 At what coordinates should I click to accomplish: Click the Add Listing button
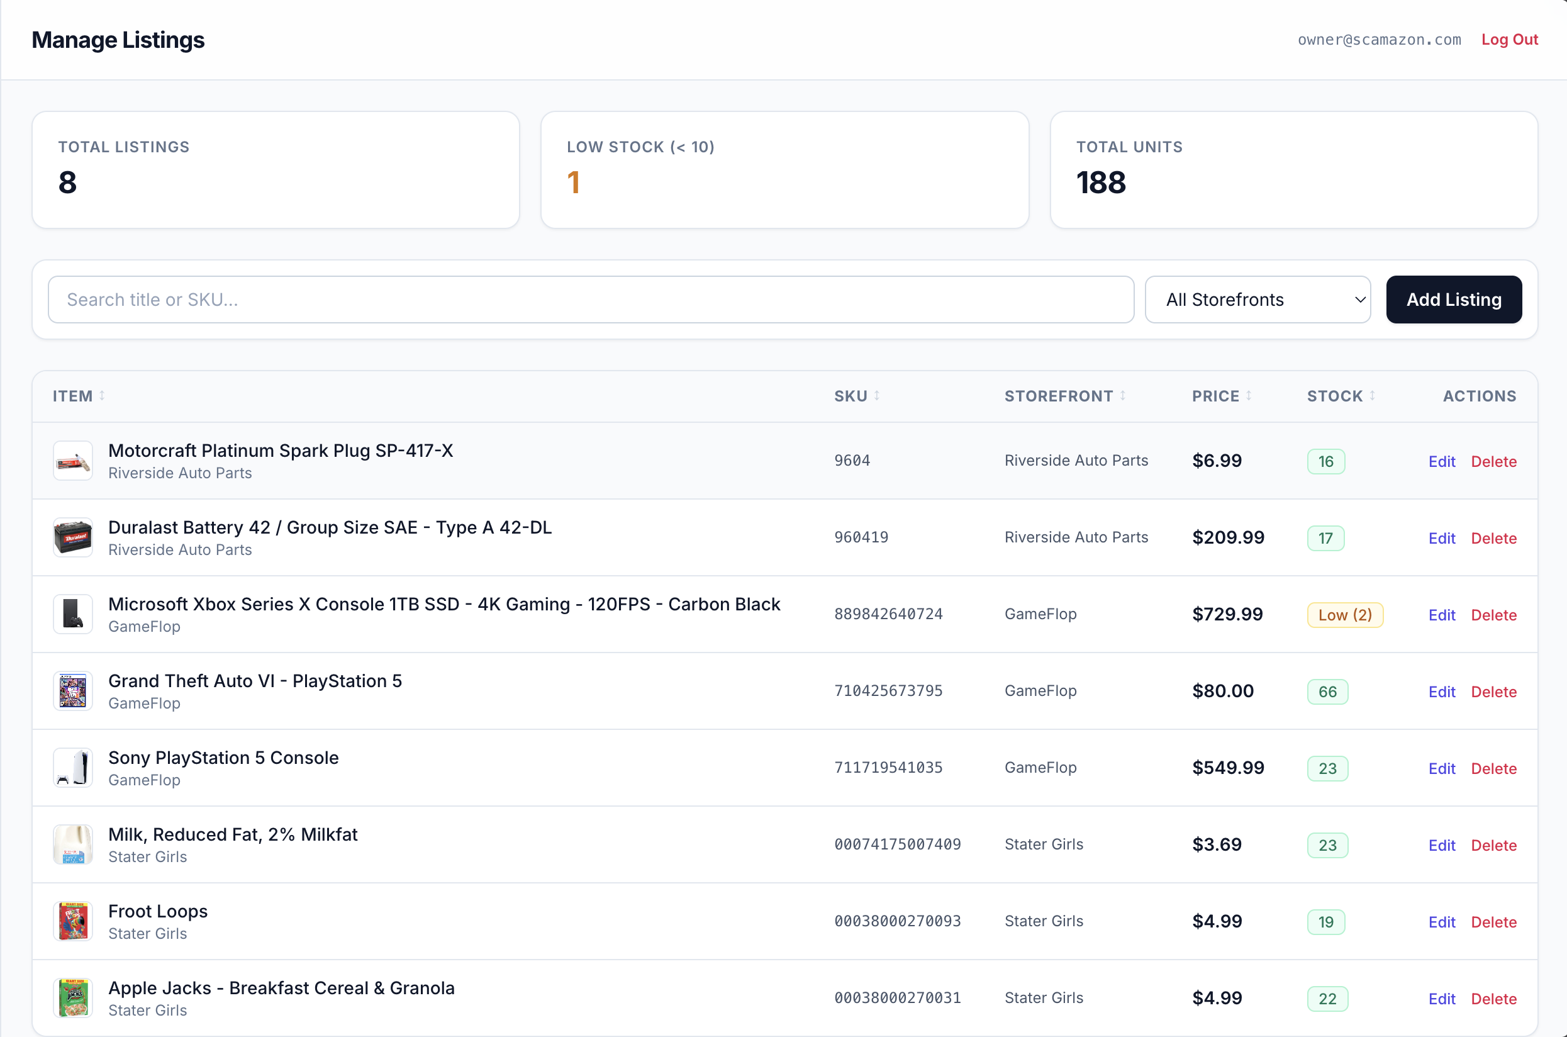point(1454,300)
